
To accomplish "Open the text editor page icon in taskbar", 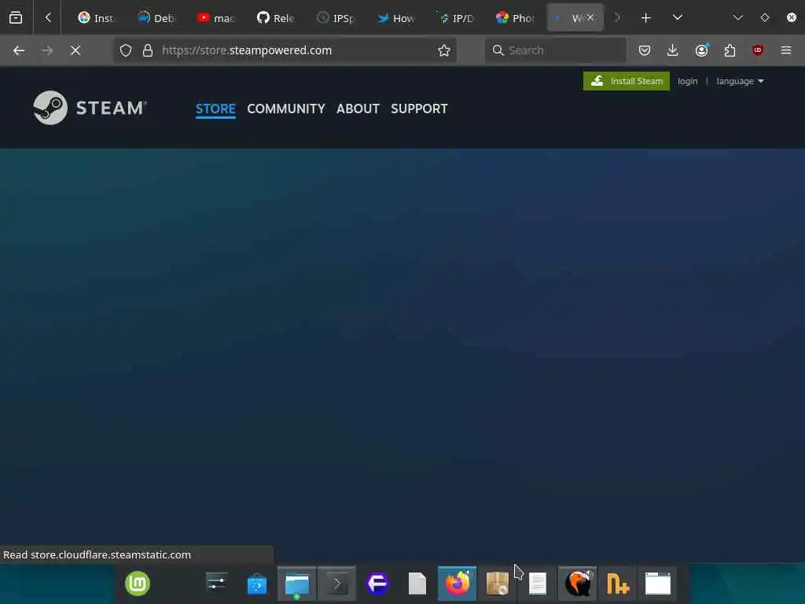I will coord(538,584).
